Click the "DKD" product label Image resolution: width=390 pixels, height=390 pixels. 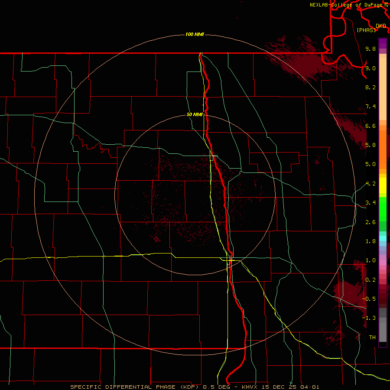pos(381,26)
